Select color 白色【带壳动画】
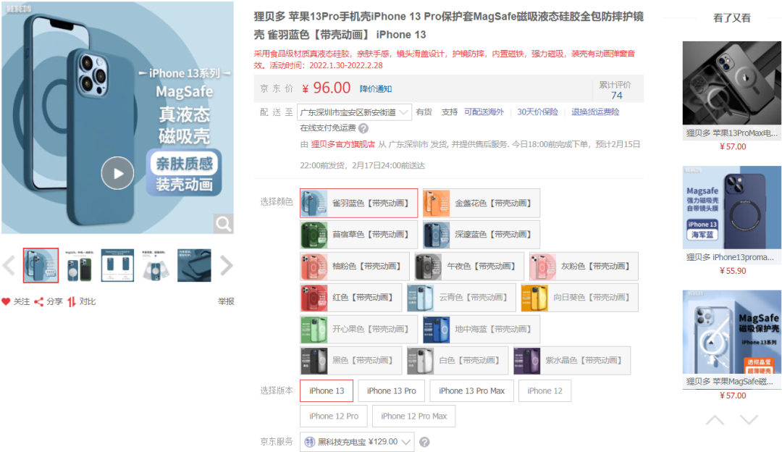 458,360
